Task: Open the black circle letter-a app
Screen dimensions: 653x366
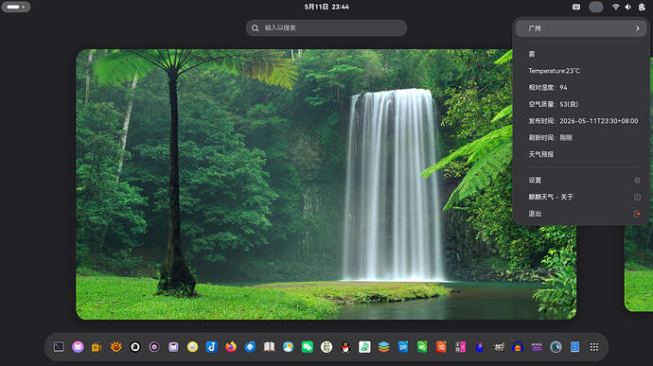Action: 135,347
